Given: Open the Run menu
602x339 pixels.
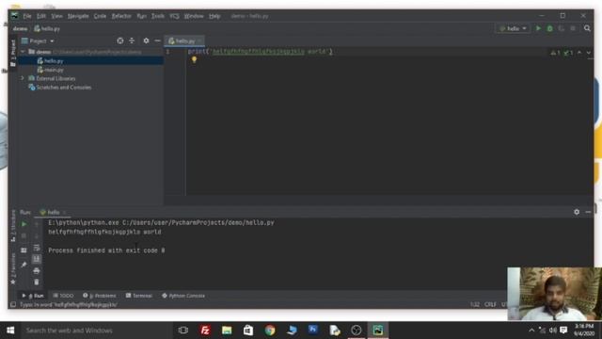Looking at the screenshot, I should pyautogui.click(x=142, y=16).
